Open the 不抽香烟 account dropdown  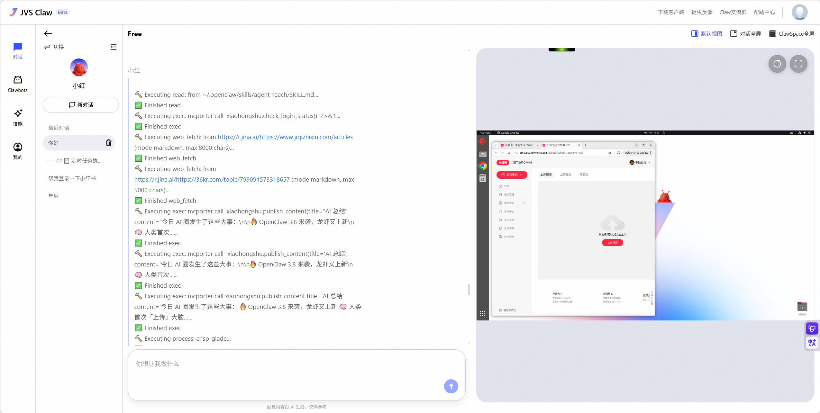[x=641, y=162]
